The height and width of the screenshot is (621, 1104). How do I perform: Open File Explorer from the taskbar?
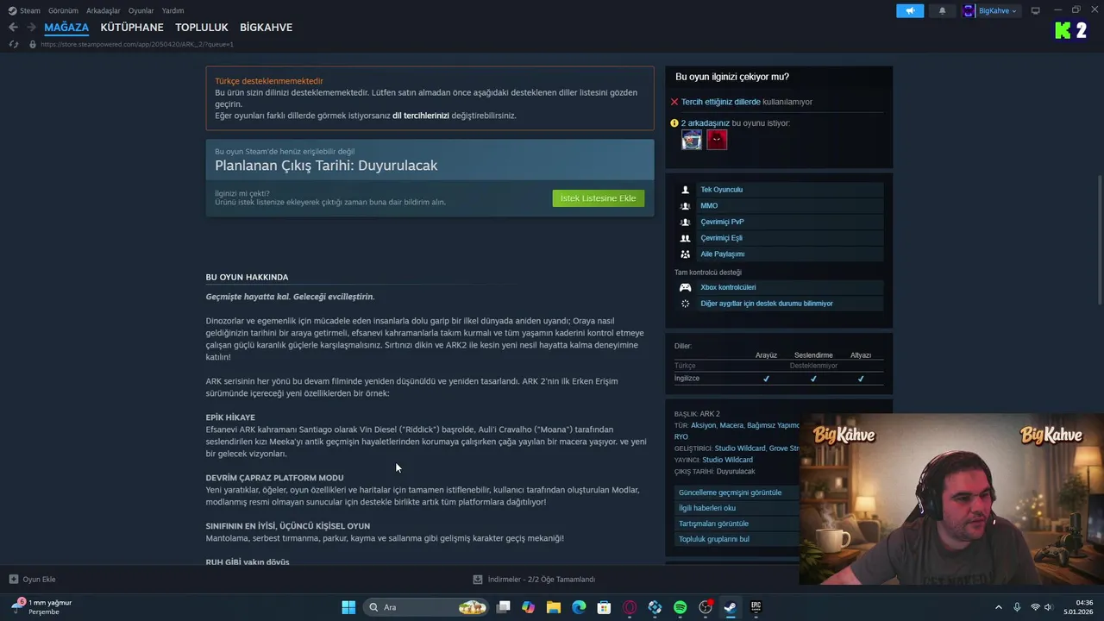coord(554,607)
